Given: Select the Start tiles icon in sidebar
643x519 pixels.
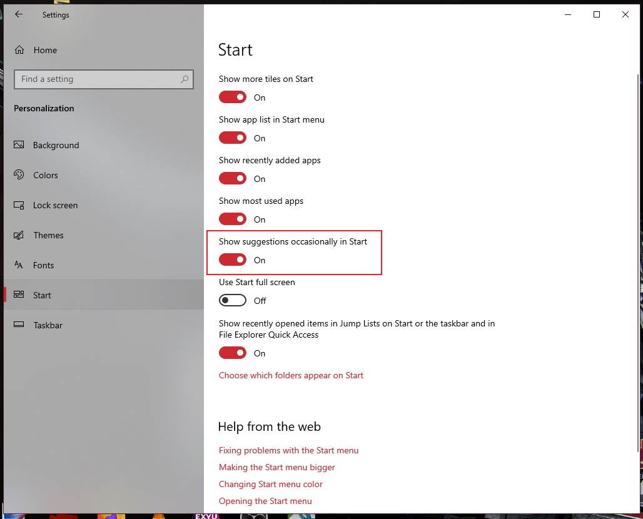Looking at the screenshot, I should (19, 295).
